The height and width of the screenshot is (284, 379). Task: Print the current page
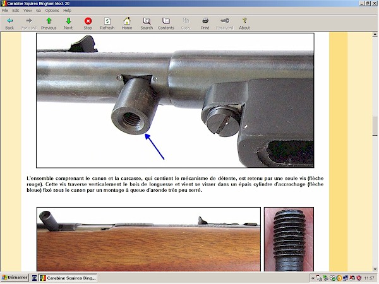pos(205,23)
